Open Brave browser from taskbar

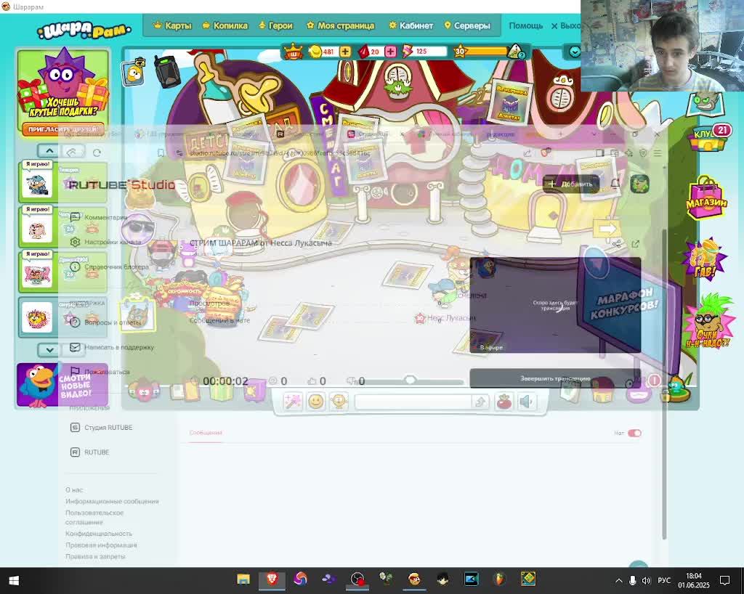point(272,579)
